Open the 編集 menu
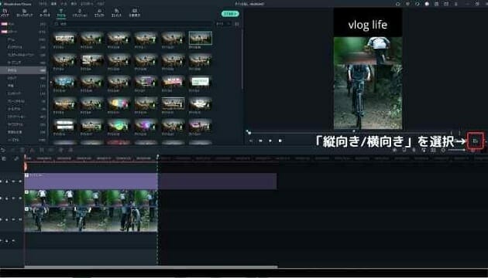This screenshot has width=488, height=278. coord(54,4)
